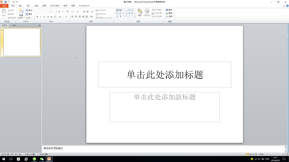Switch to Outline (大纲) pane tab
The height and width of the screenshot is (162, 289).
pos(13,25)
